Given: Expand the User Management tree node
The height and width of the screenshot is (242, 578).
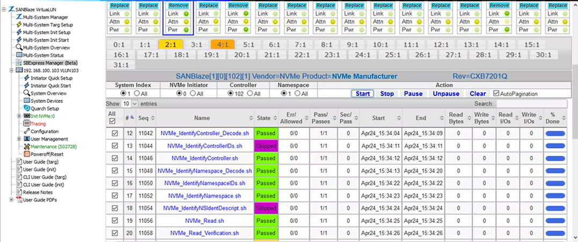Looking at the screenshot, I should (x=19, y=139).
